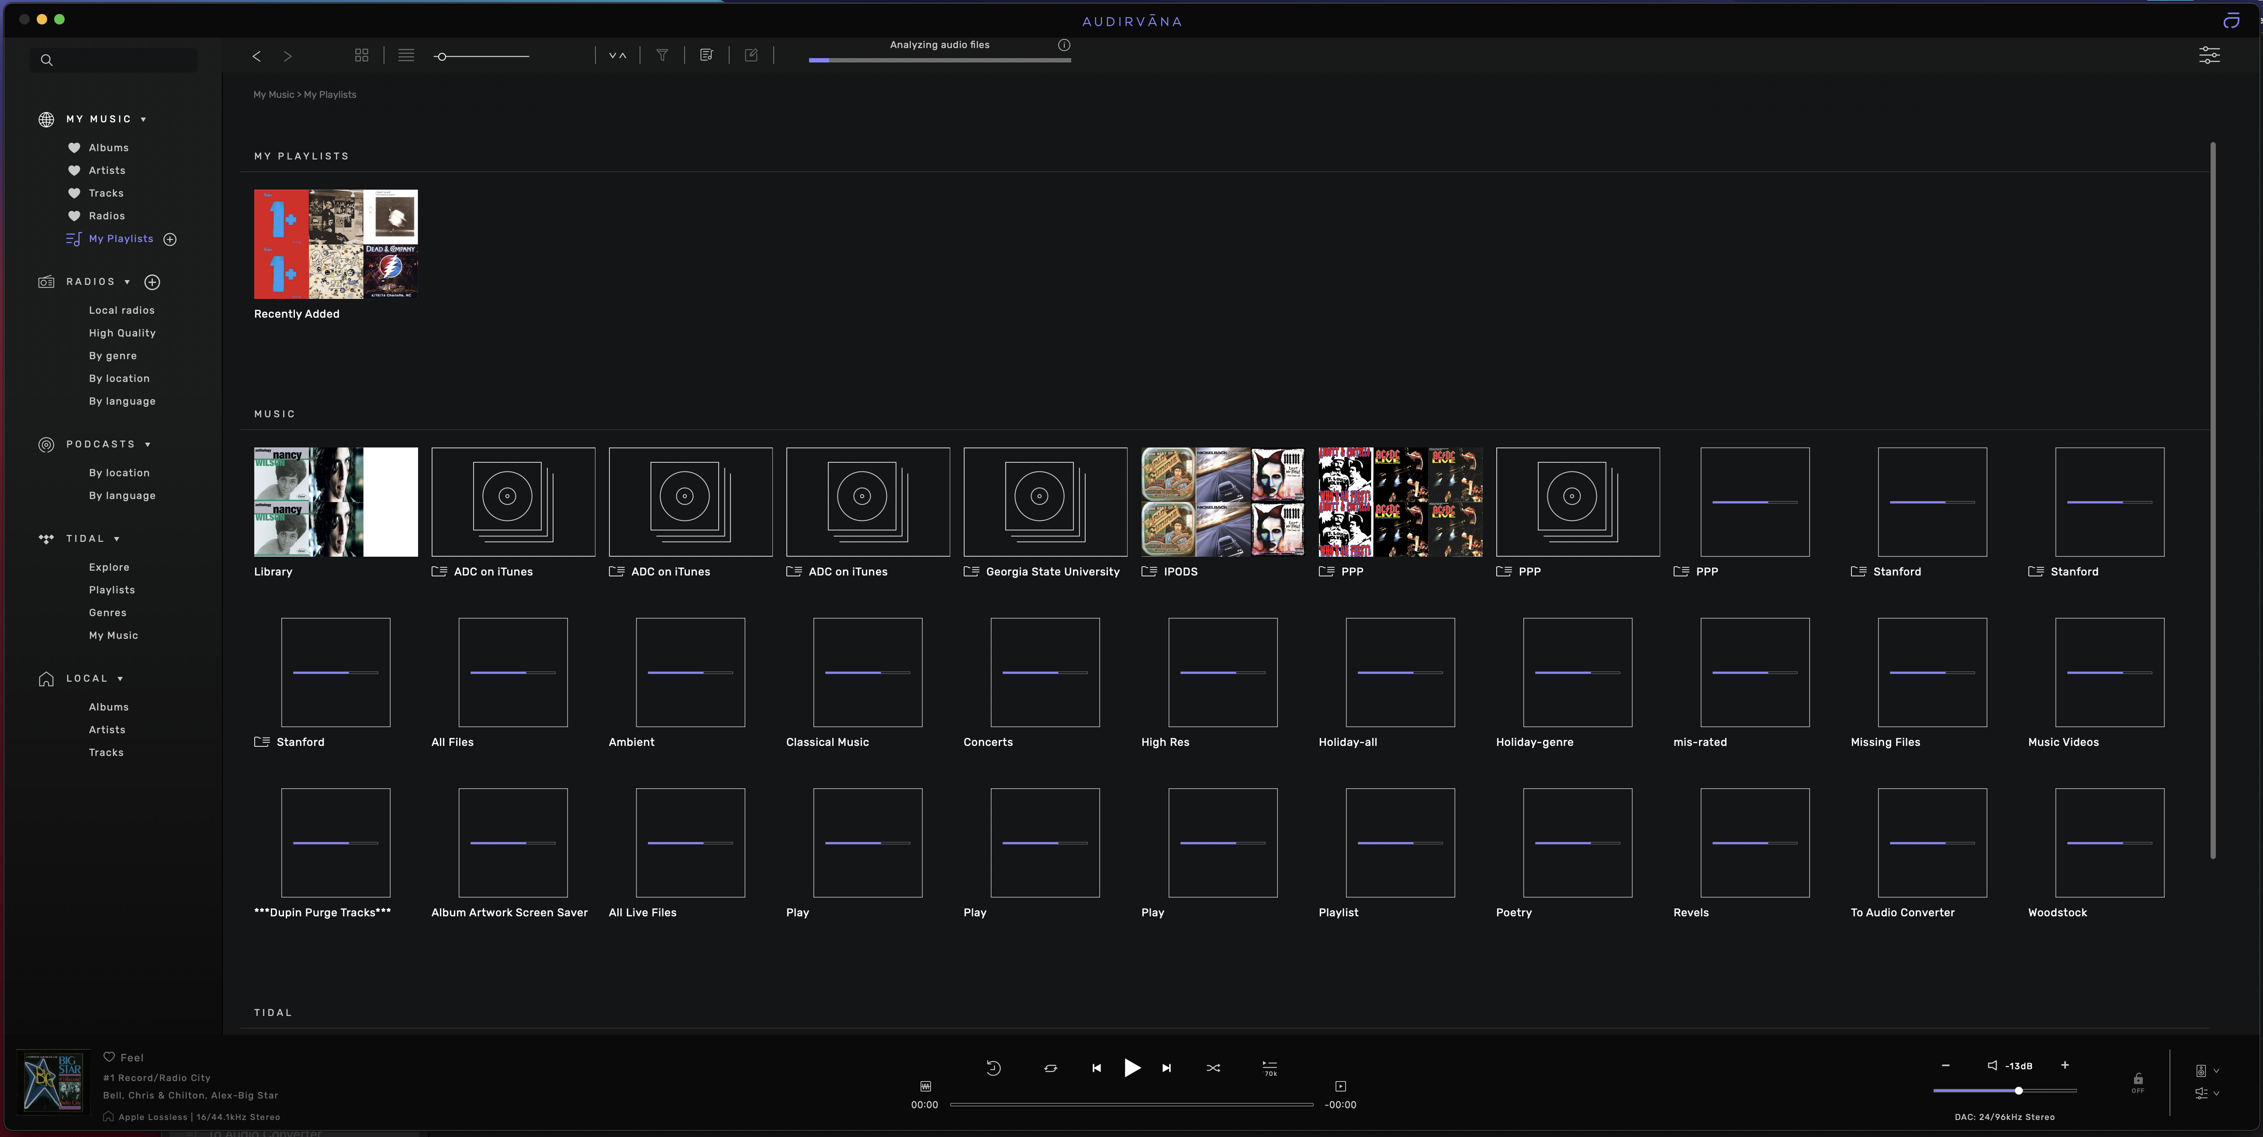Image resolution: width=2263 pixels, height=1137 pixels.
Task: Click the radio icon beside RADIOS
Action: pyautogui.click(x=47, y=282)
